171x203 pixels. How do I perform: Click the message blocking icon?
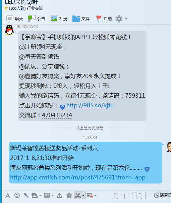pos(90,195)
